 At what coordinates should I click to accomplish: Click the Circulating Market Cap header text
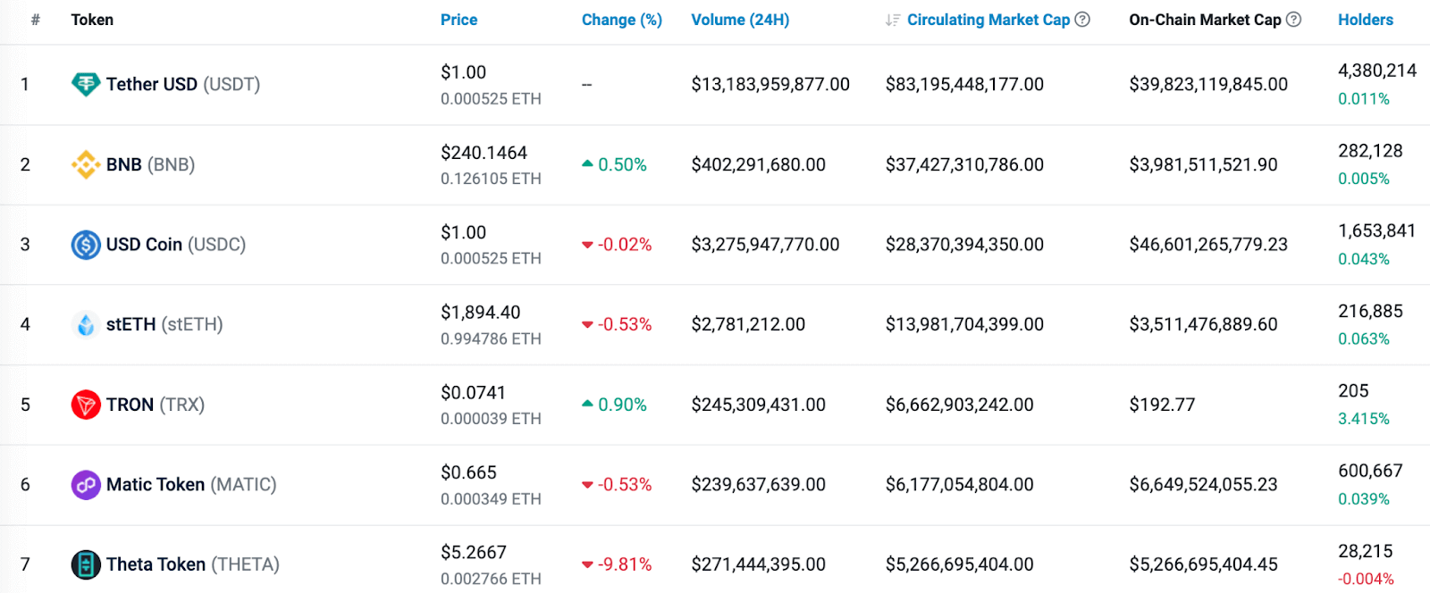coord(988,20)
